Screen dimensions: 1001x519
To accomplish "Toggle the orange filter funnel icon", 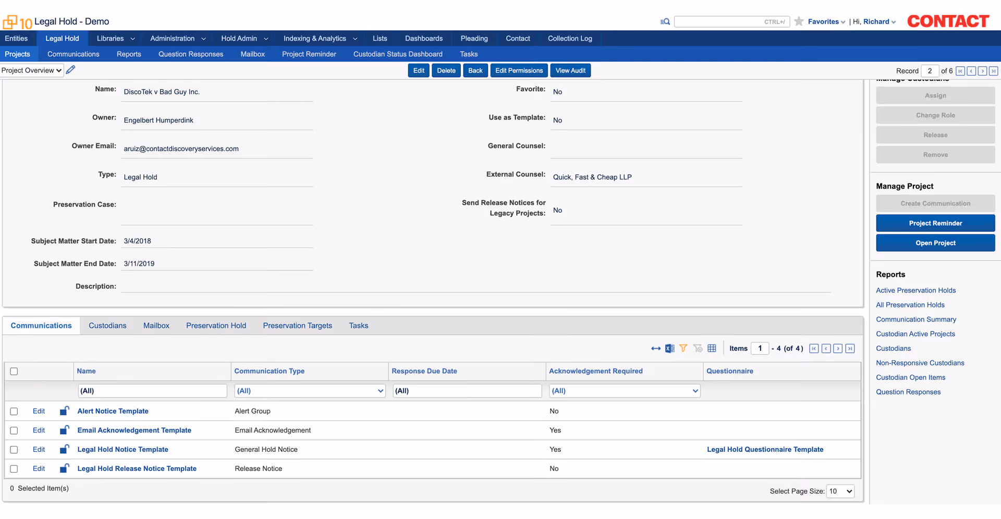I will [683, 348].
